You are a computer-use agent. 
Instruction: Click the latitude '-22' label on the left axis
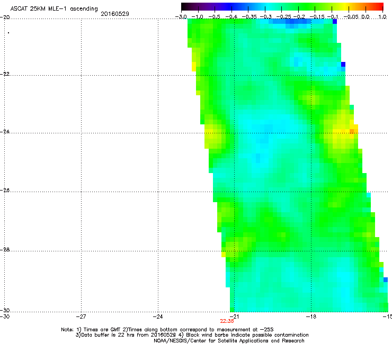pos(5,74)
